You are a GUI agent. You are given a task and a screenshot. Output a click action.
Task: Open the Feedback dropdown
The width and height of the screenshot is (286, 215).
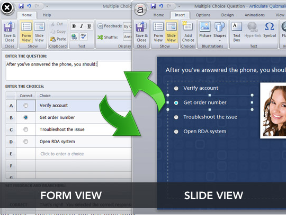pyautogui.click(x=127, y=26)
